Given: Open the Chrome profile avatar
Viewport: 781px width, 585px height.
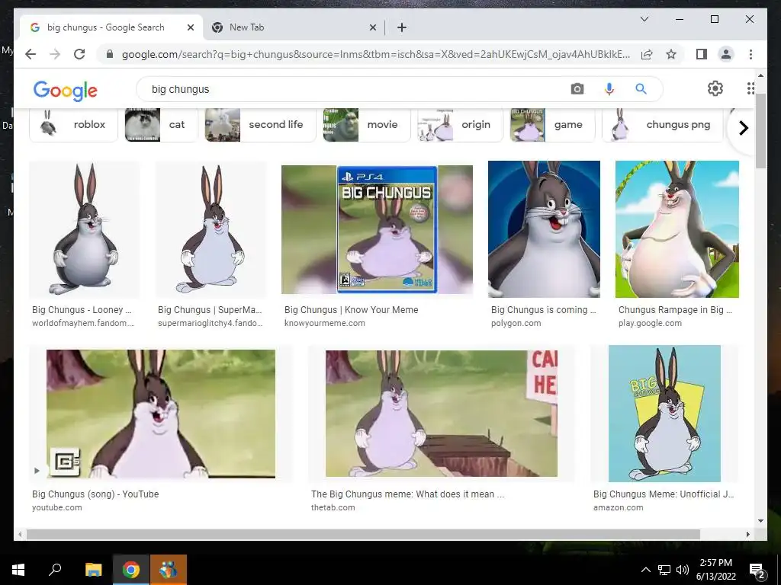Looking at the screenshot, I should pyautogui.click(x=726, y=54).
